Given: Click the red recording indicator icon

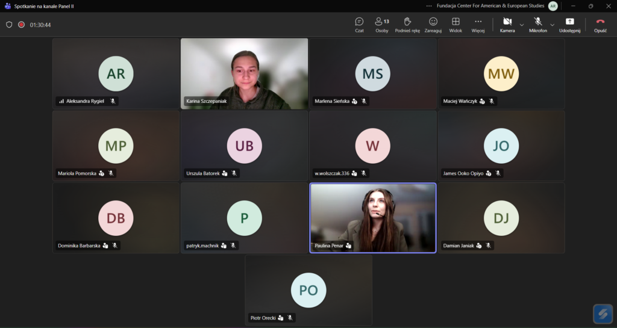Looking at the screenshot, I should 21,25.
